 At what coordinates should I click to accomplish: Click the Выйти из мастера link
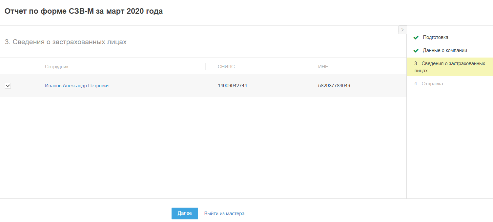pyautogui.click(x=224, y=213)
